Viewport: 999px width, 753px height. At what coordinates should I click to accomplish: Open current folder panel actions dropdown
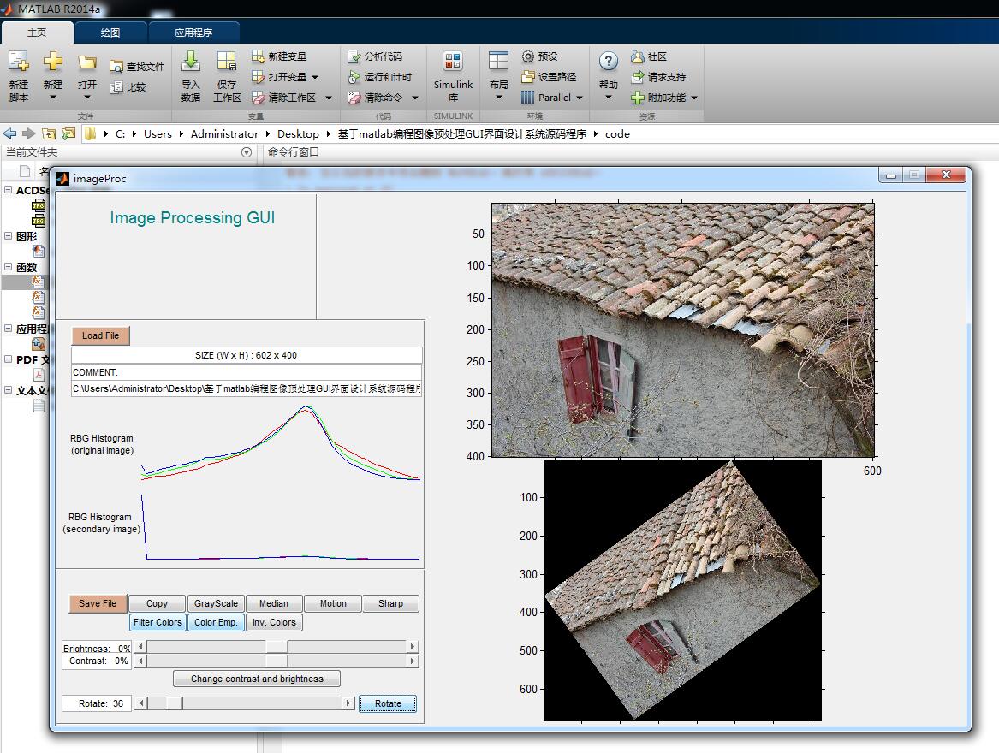247,152
